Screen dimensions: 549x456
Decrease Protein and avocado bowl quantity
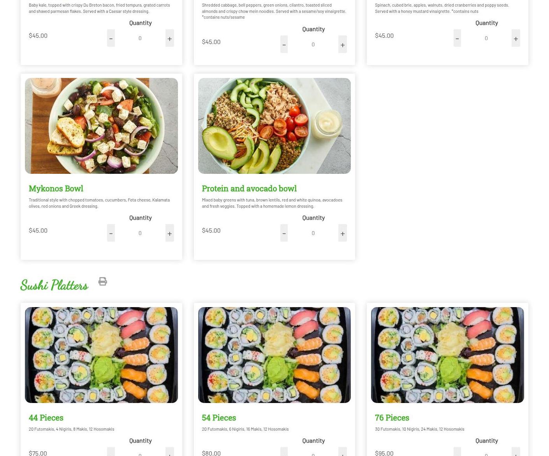point(284,233)
